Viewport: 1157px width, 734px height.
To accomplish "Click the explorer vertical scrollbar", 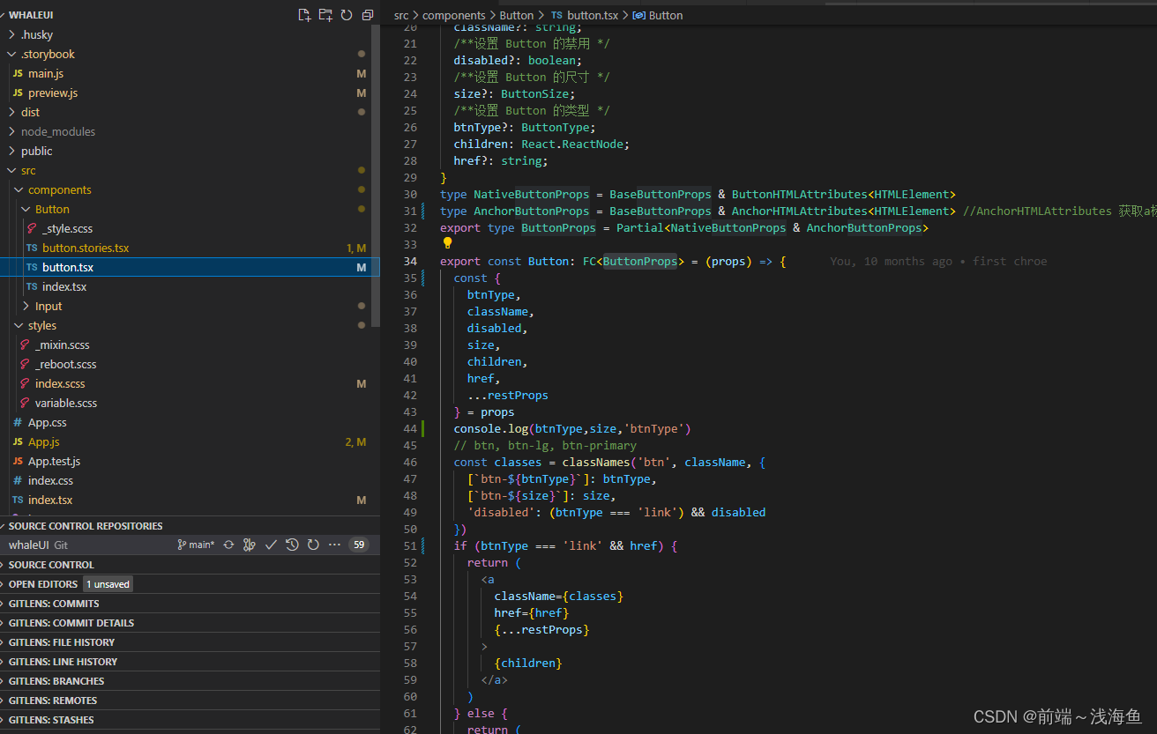I will pyautogui.click(x=377, y=176).
